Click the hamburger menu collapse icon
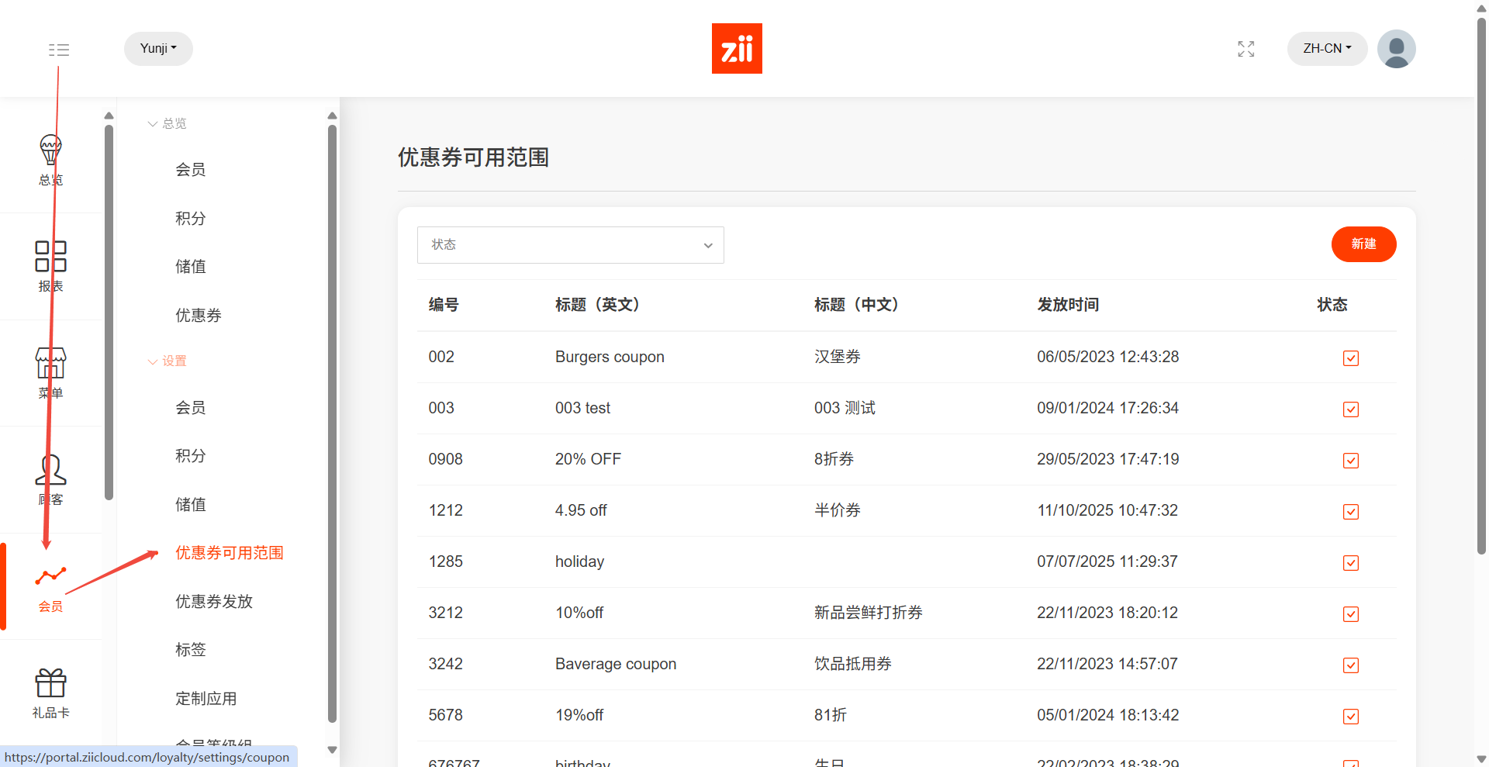 [x=59, y=50]
